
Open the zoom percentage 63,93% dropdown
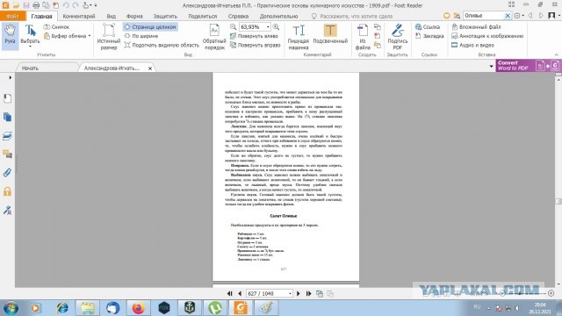tap(268, 27)
